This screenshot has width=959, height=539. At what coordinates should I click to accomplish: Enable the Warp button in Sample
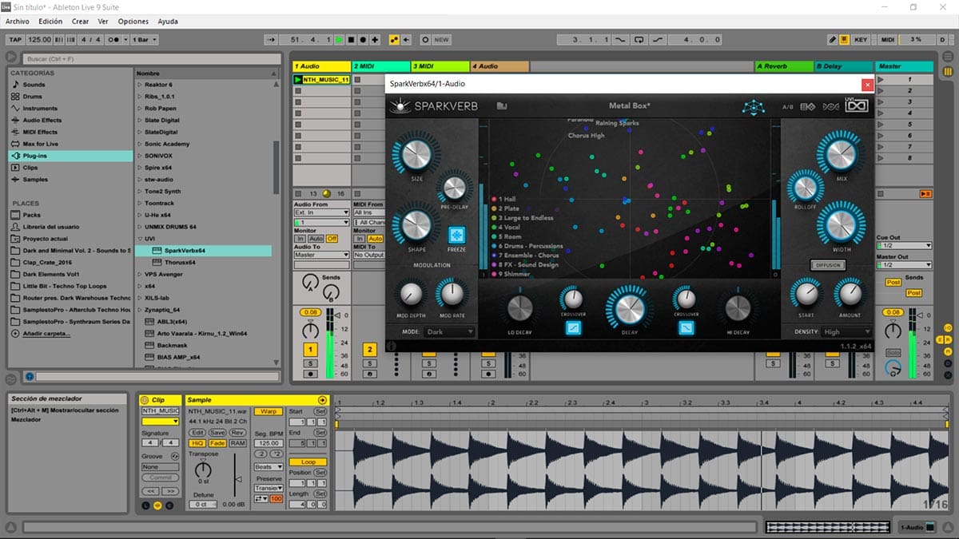270,411
